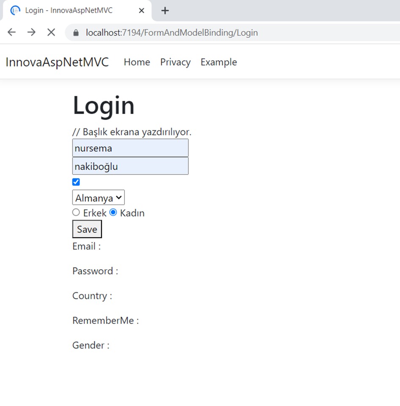Click the browser forward arrow

(31, 32)
